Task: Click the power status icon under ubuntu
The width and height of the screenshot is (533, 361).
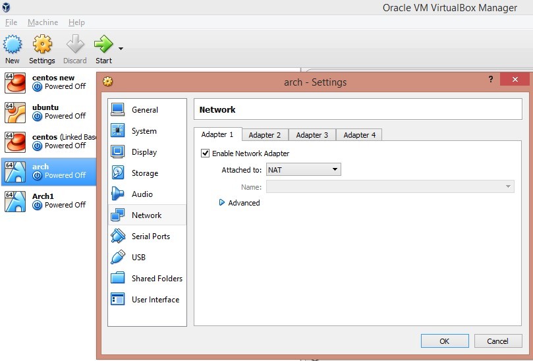Action: coord(37,117)
